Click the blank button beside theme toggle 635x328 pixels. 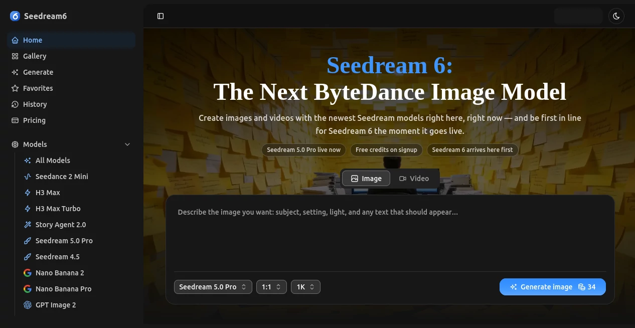click(578, 16)
